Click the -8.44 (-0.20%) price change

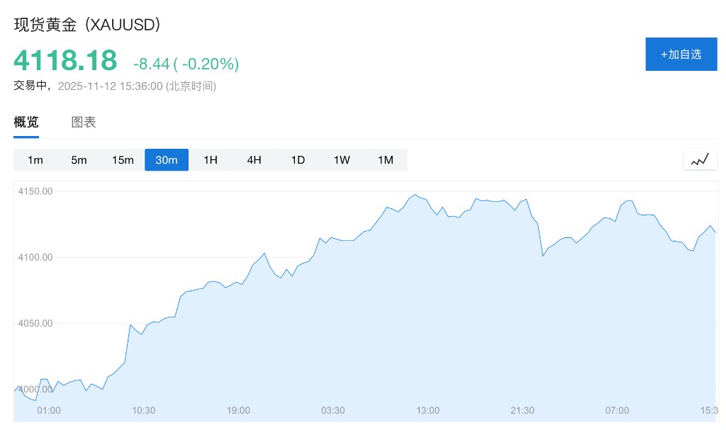pos(186,64)
